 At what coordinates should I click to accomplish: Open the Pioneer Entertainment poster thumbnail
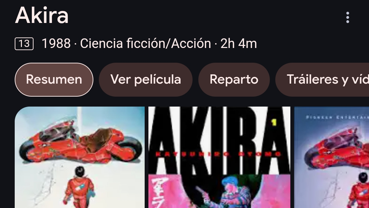point(332,157)
